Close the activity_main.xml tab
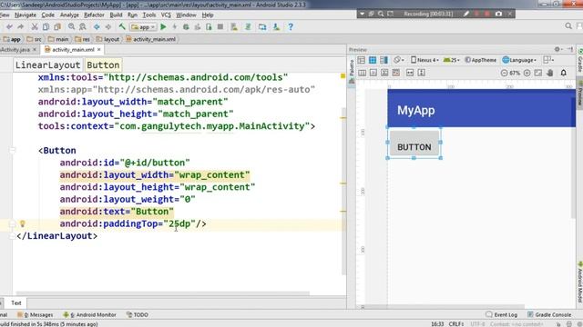Image resolution: width=583 pixels, height=327 pixels. [x=99, y=49]
